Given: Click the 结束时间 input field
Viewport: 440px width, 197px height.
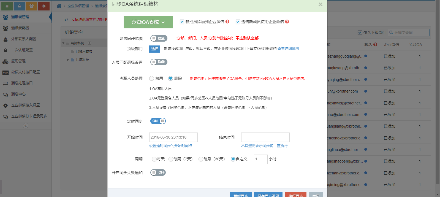Looking at the screenshot, I should [x=265, y=137].
